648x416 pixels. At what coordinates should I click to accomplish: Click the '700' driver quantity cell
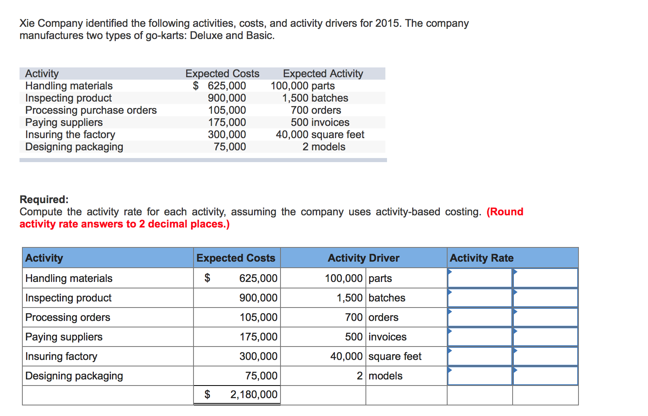point(323,317)
